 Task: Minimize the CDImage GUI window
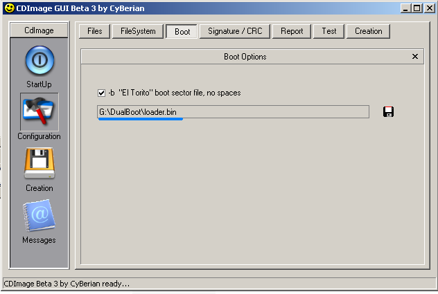coord(406,8)
